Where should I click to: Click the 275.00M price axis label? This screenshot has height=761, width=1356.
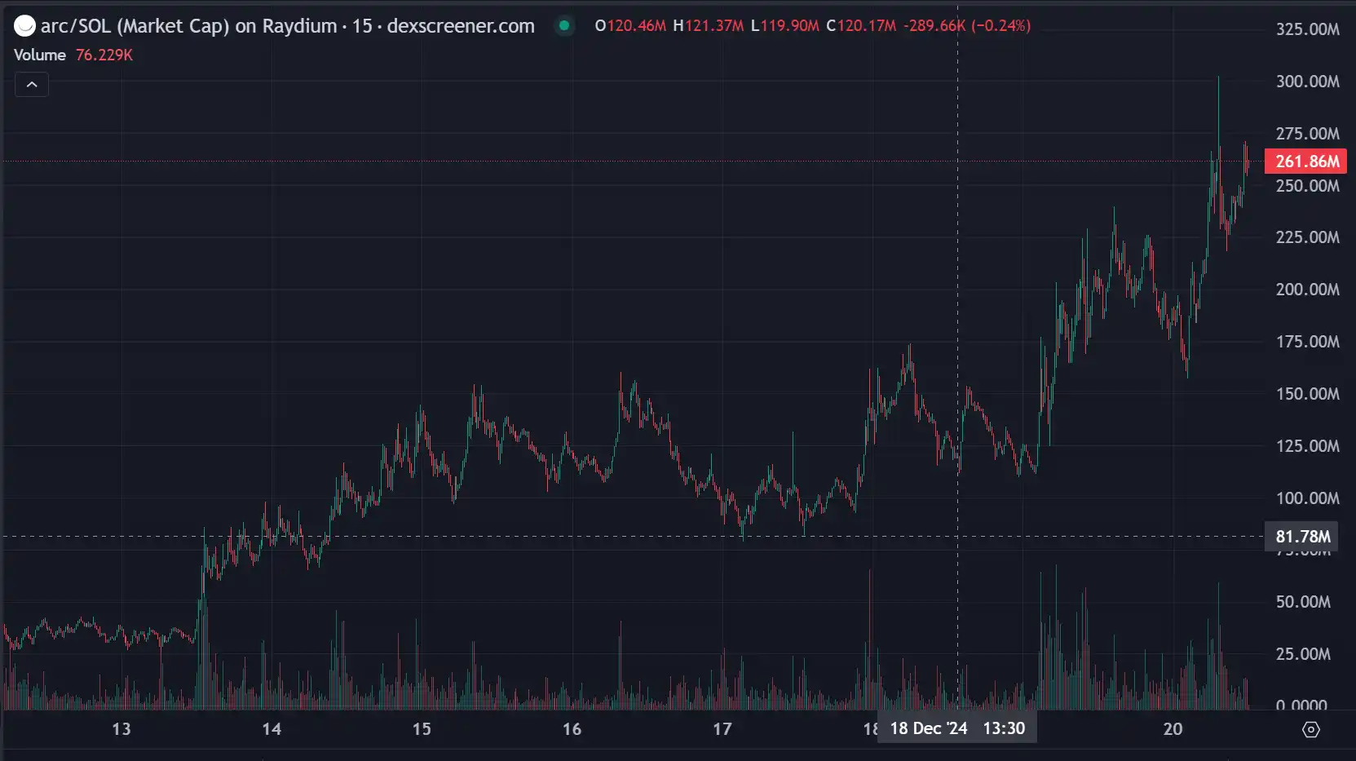(x=1307, y=134)
